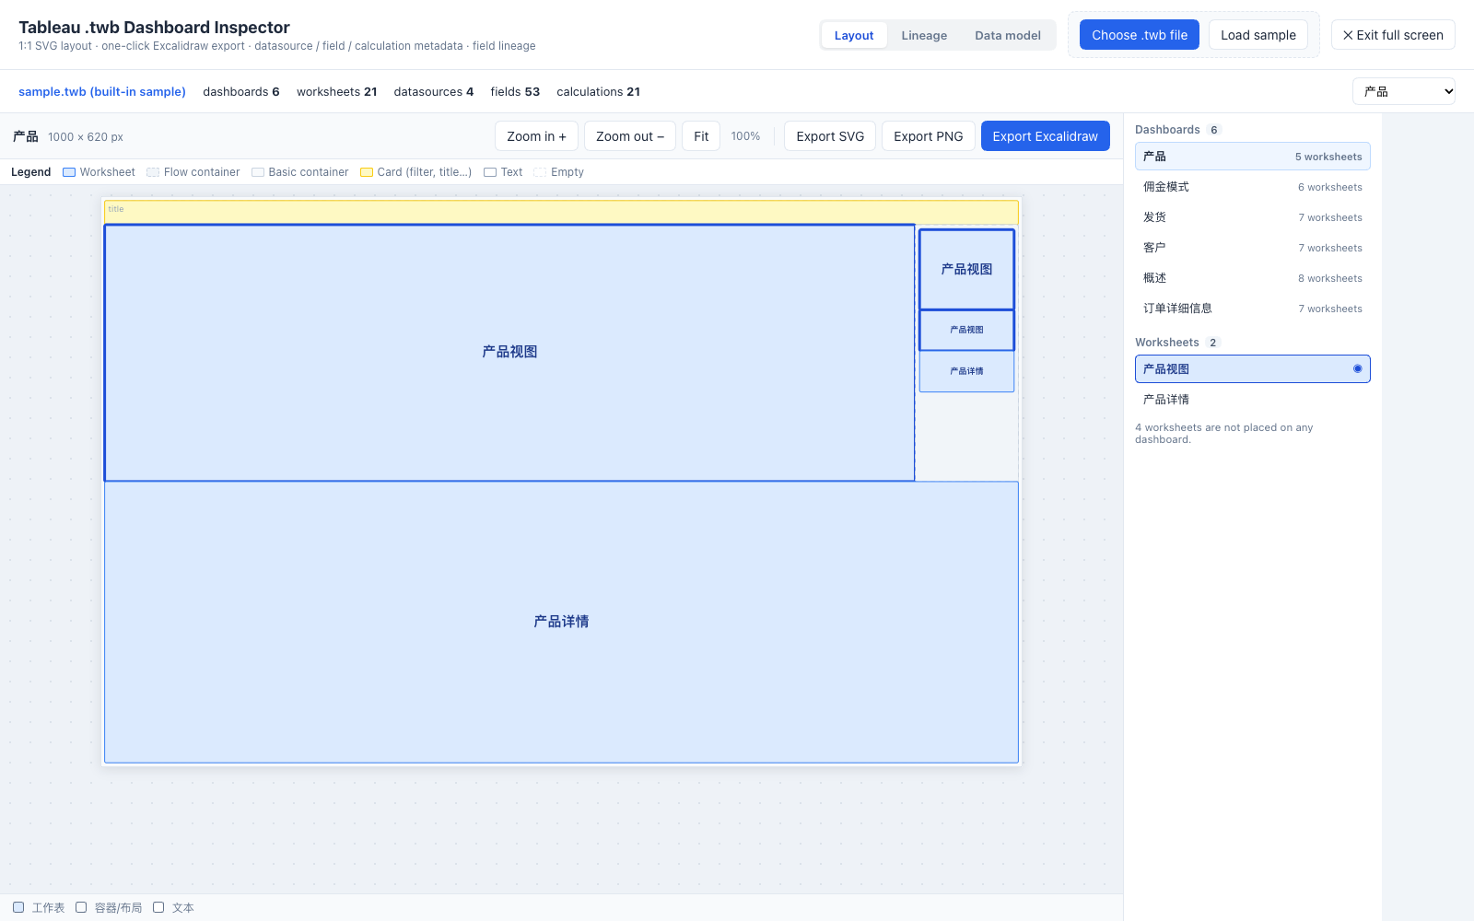
Task: Select 产品详情 in Worksheets list
Action: pyautogui.click(x=1253, y=400)
